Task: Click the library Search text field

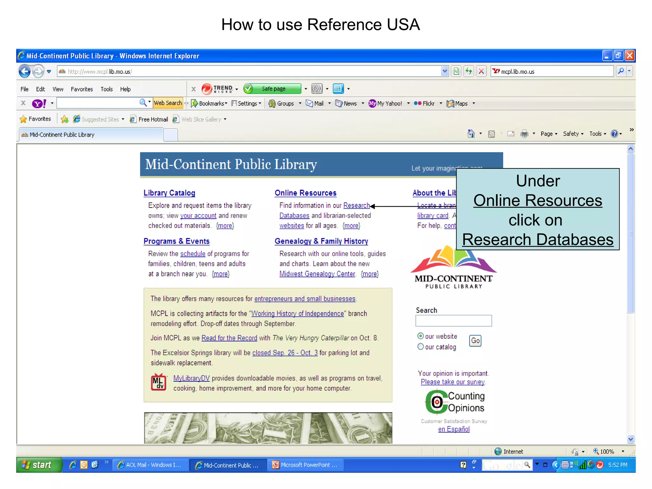Action: coord(453,321)
